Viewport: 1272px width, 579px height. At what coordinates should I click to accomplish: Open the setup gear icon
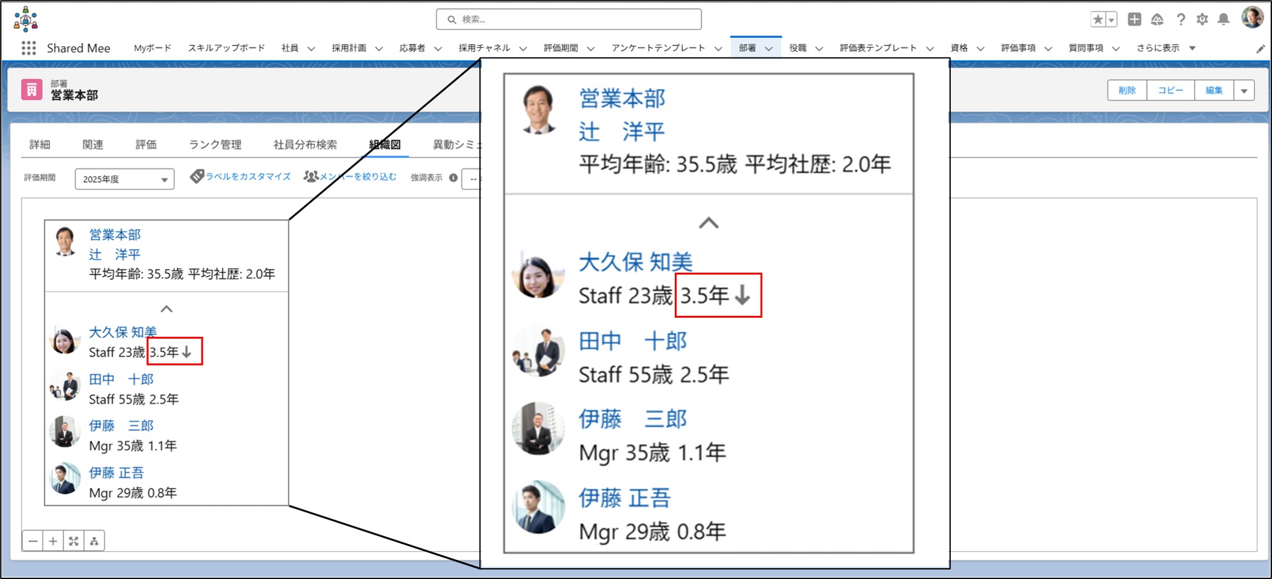(1201, 20)
